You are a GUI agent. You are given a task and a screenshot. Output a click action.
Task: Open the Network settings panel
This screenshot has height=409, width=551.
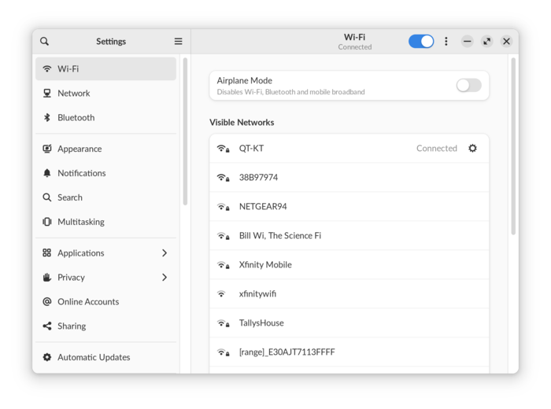[74, 94]
